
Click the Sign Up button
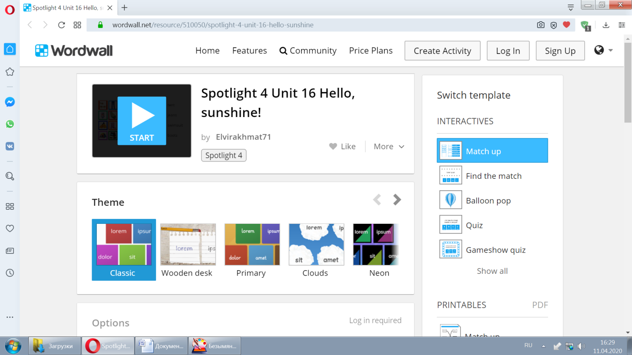point(560,51)
